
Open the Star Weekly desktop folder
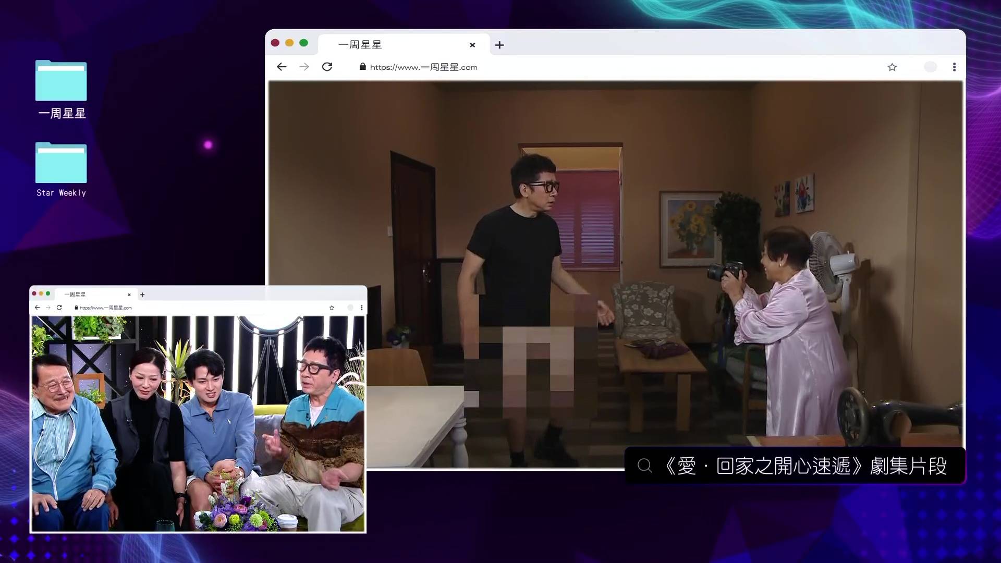[x=61, y=170]
